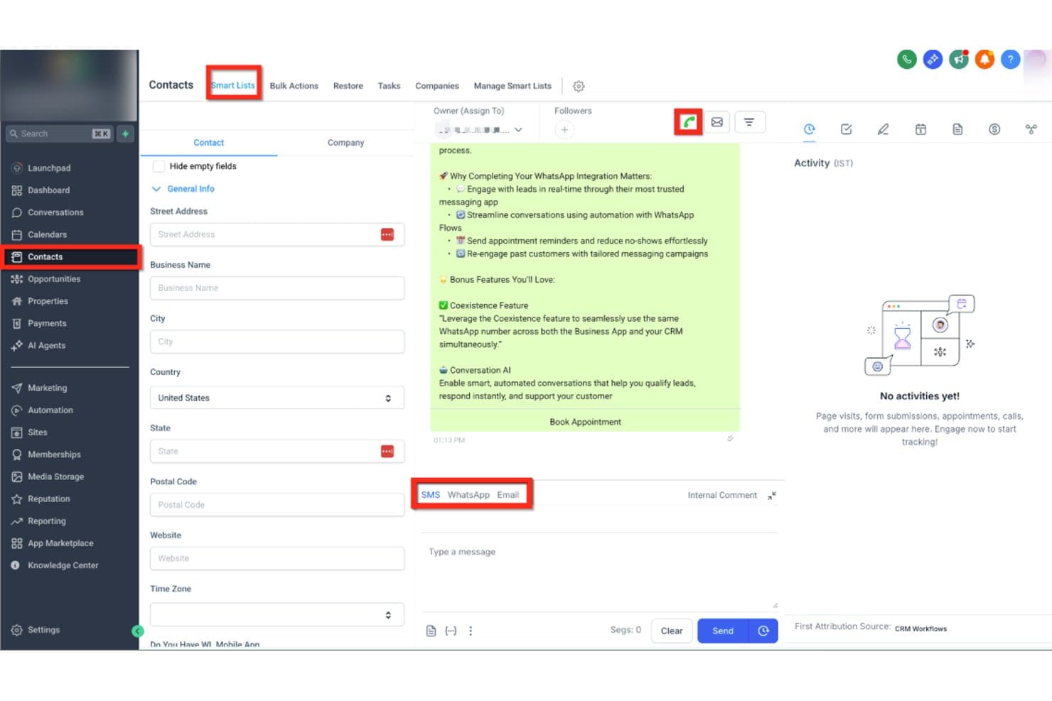Open the Manage Smart Lists tab
The width and height of the screenshot is (1052, 701).
click(512, 86)
